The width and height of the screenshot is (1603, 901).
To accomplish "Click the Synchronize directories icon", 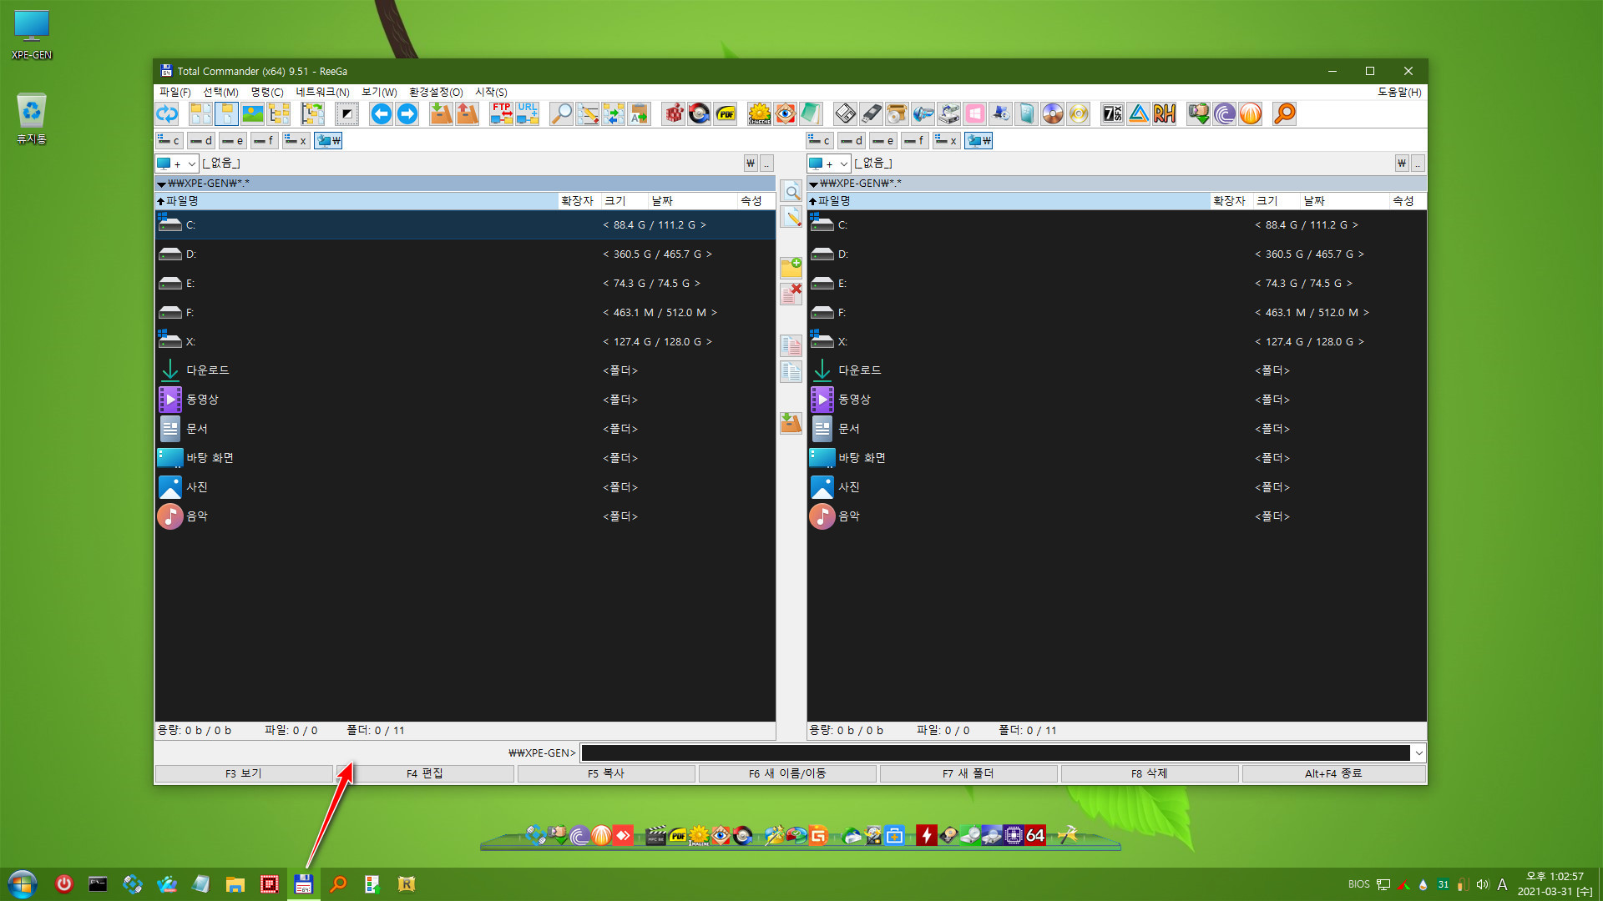I will 613,113.
